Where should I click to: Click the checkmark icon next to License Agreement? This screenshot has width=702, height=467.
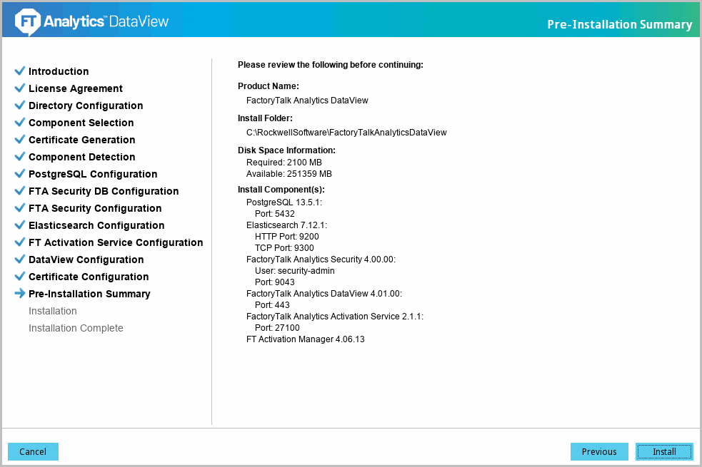(x=20, y=88)
